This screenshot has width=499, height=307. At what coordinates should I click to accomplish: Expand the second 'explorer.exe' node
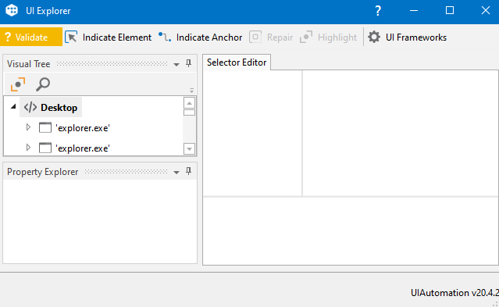click(28, 148)
